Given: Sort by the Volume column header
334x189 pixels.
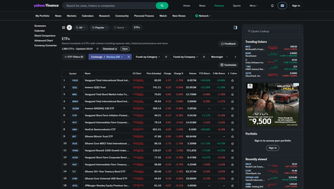Looking at the screenshot, I should [192, 73].
